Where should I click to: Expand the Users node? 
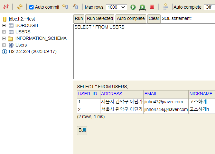(4, 45)
